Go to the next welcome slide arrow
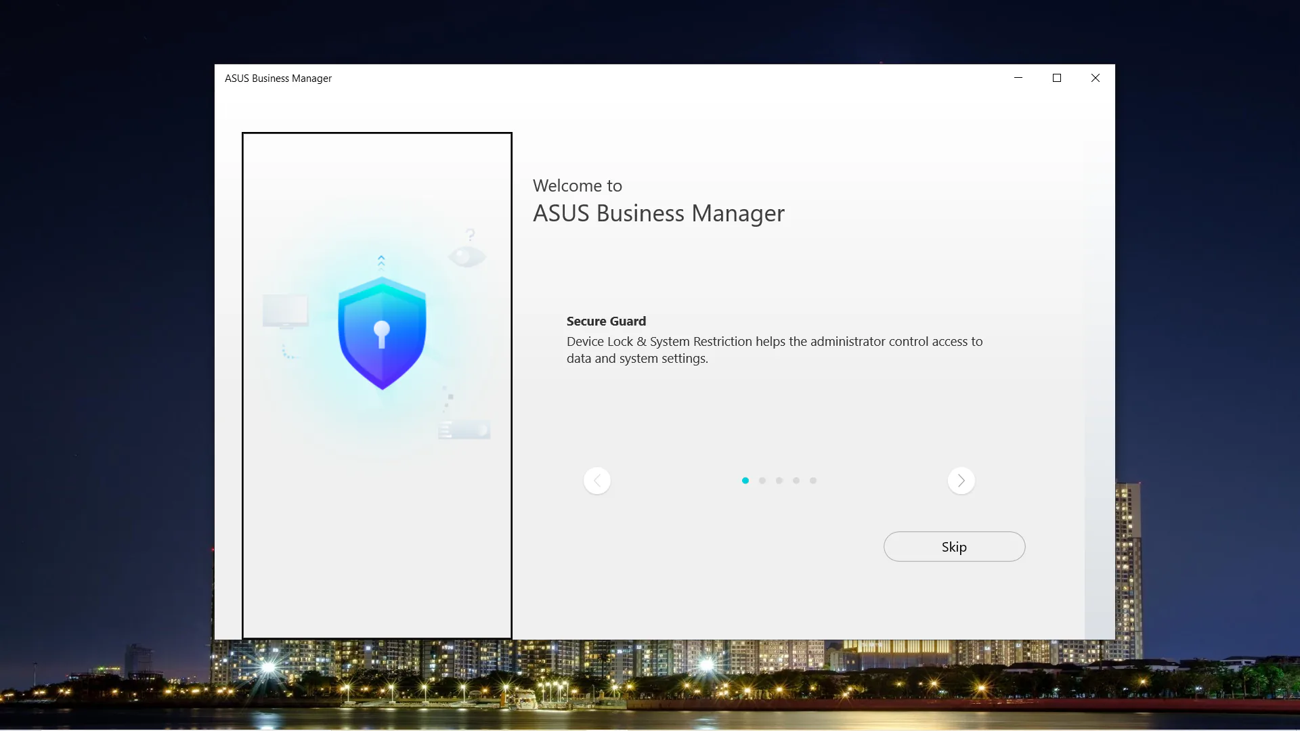Screen dimensions: 1300x731 point(961,481)
